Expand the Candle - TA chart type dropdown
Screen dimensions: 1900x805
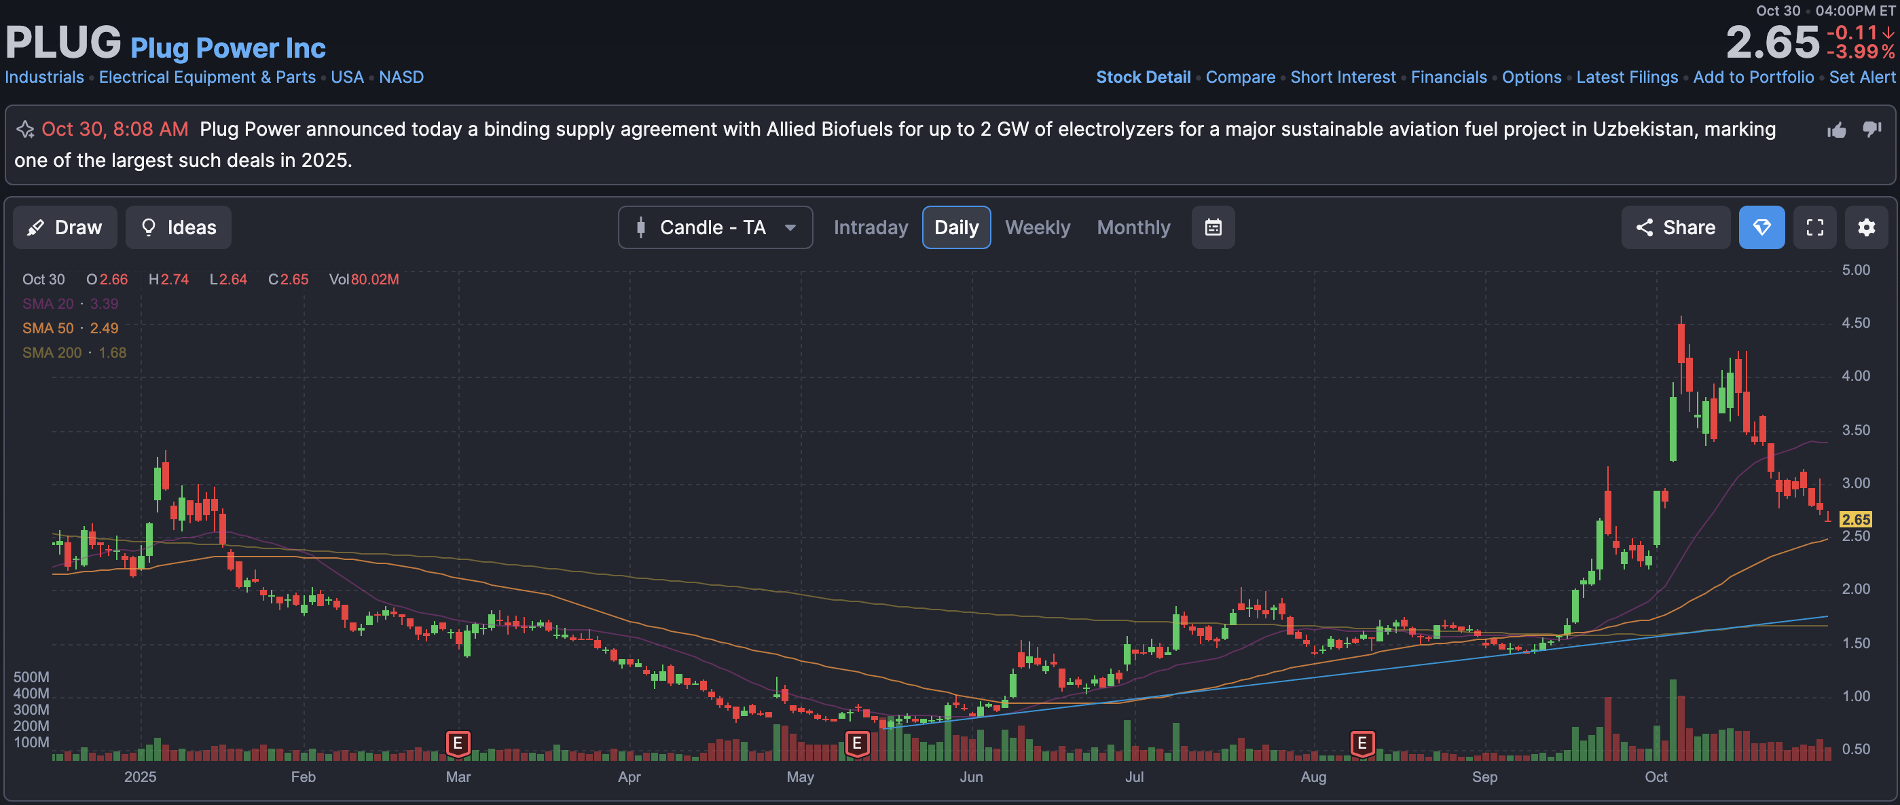pos(715,227)
